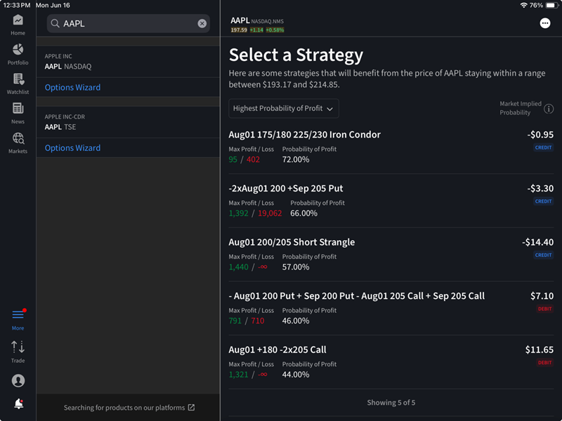Screen dimensions: 562x421
Task: Open the AAPL ellipsis options menu
Action: (x=544, y=23)
